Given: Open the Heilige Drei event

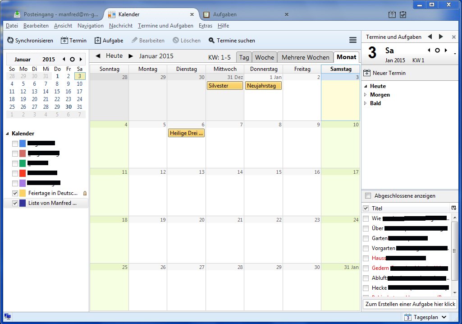Looking at the screenshot, I should click(x=186, y=133).
